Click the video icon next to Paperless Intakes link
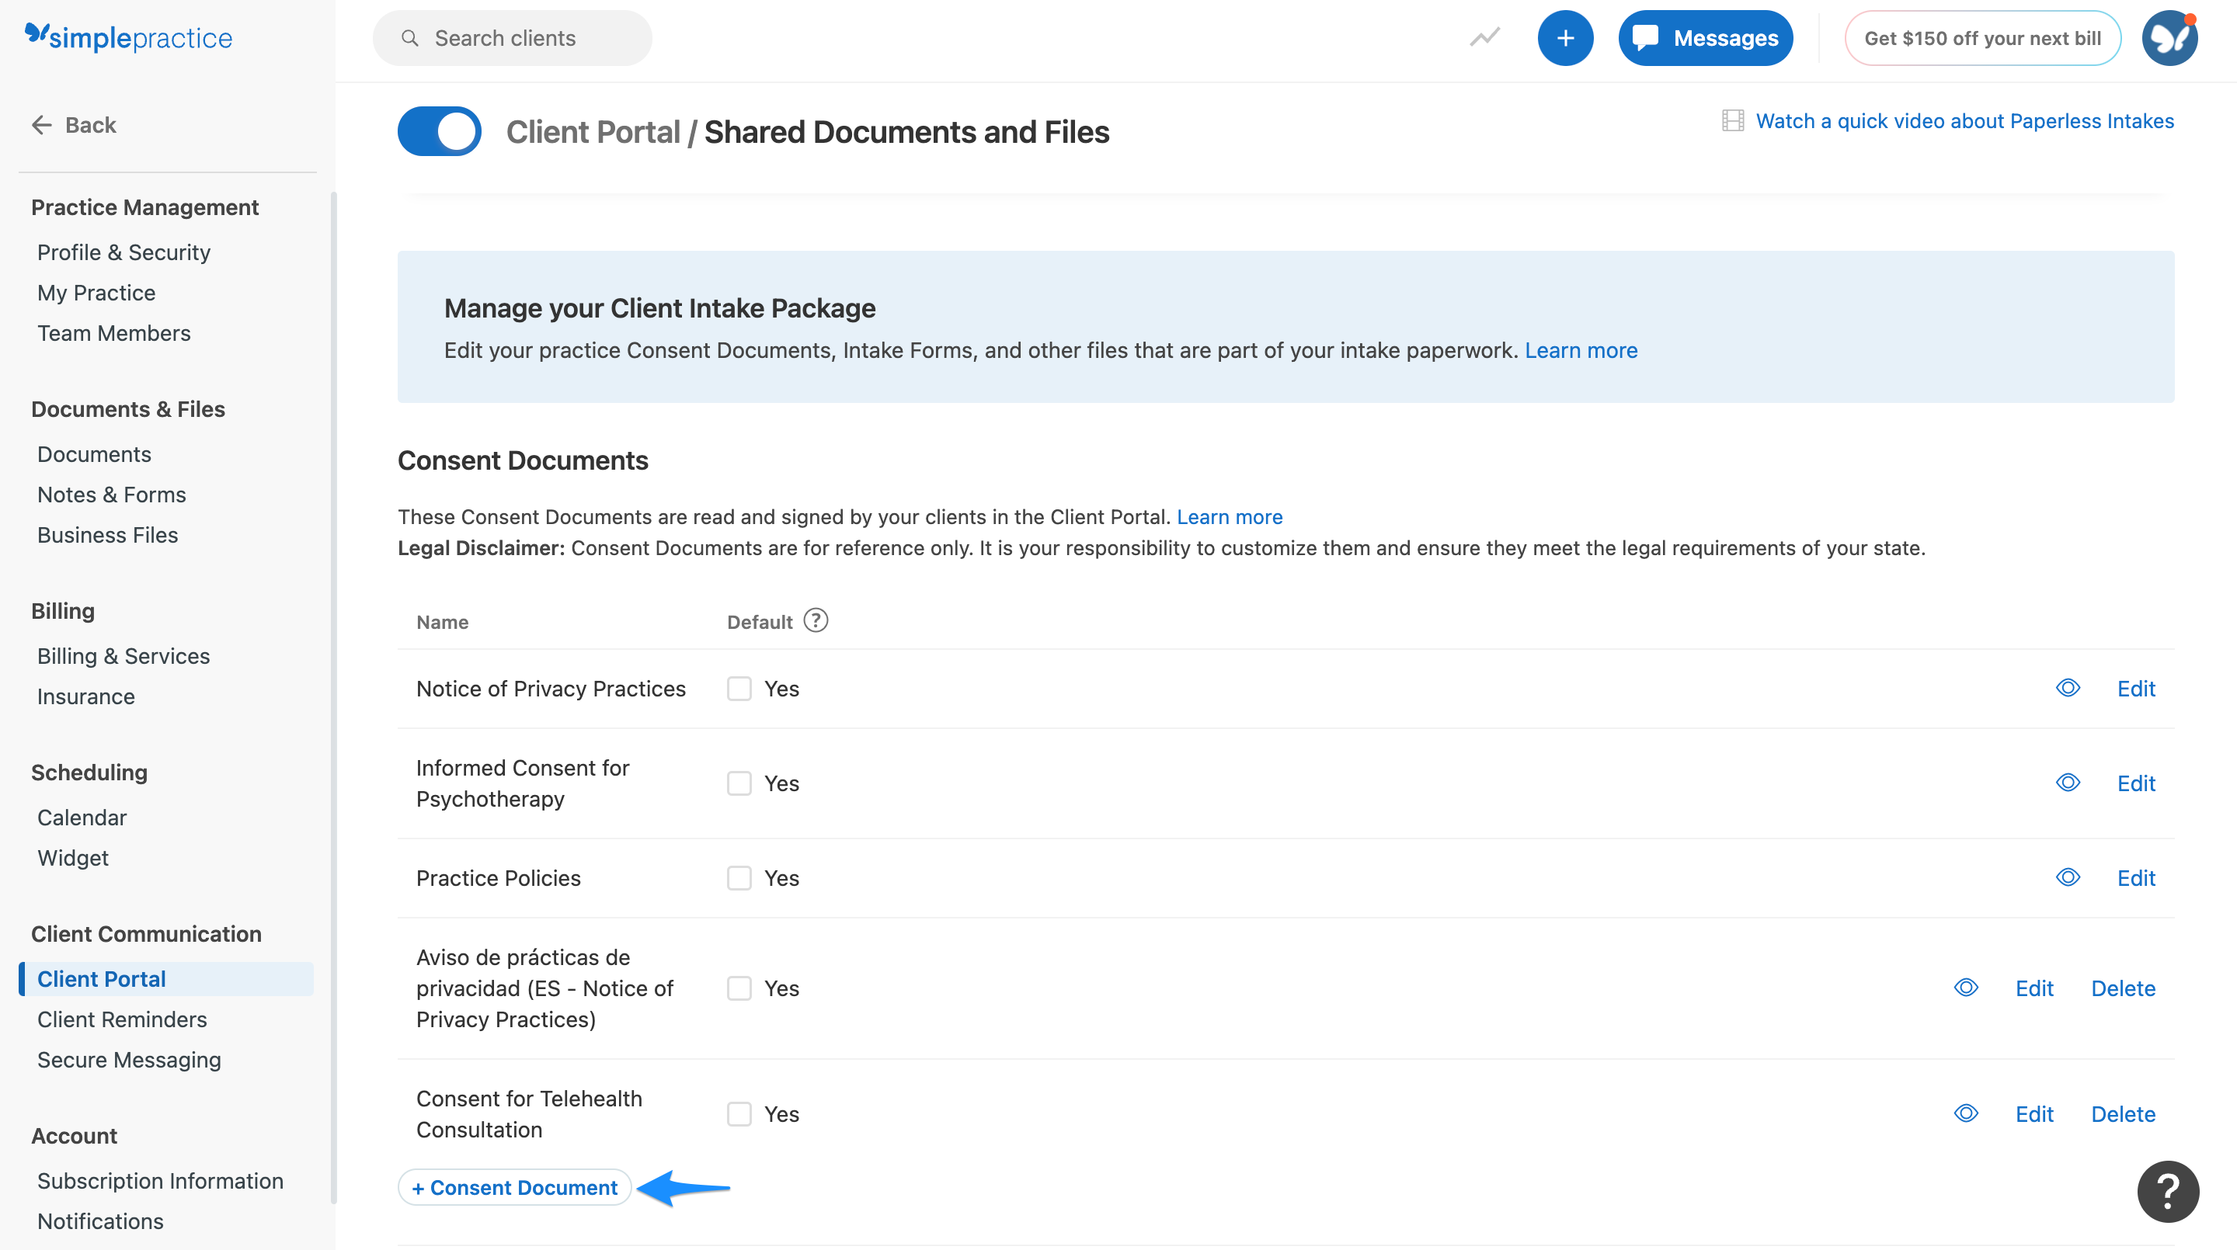The width and height of the screenshot is (2237, 1250). [x=1732, y=120]
